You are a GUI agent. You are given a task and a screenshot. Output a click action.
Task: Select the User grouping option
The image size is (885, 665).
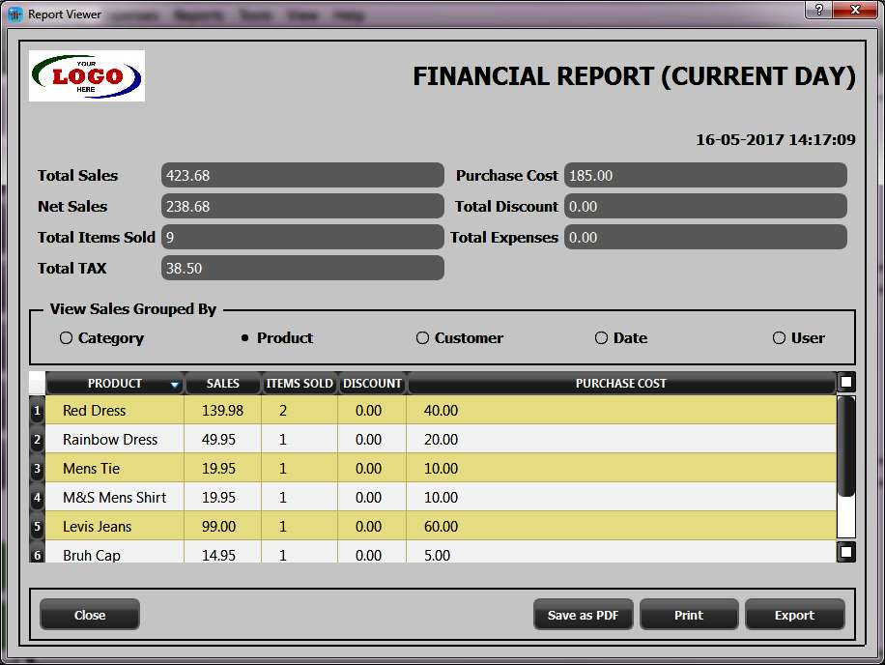[x=779, y=337]
